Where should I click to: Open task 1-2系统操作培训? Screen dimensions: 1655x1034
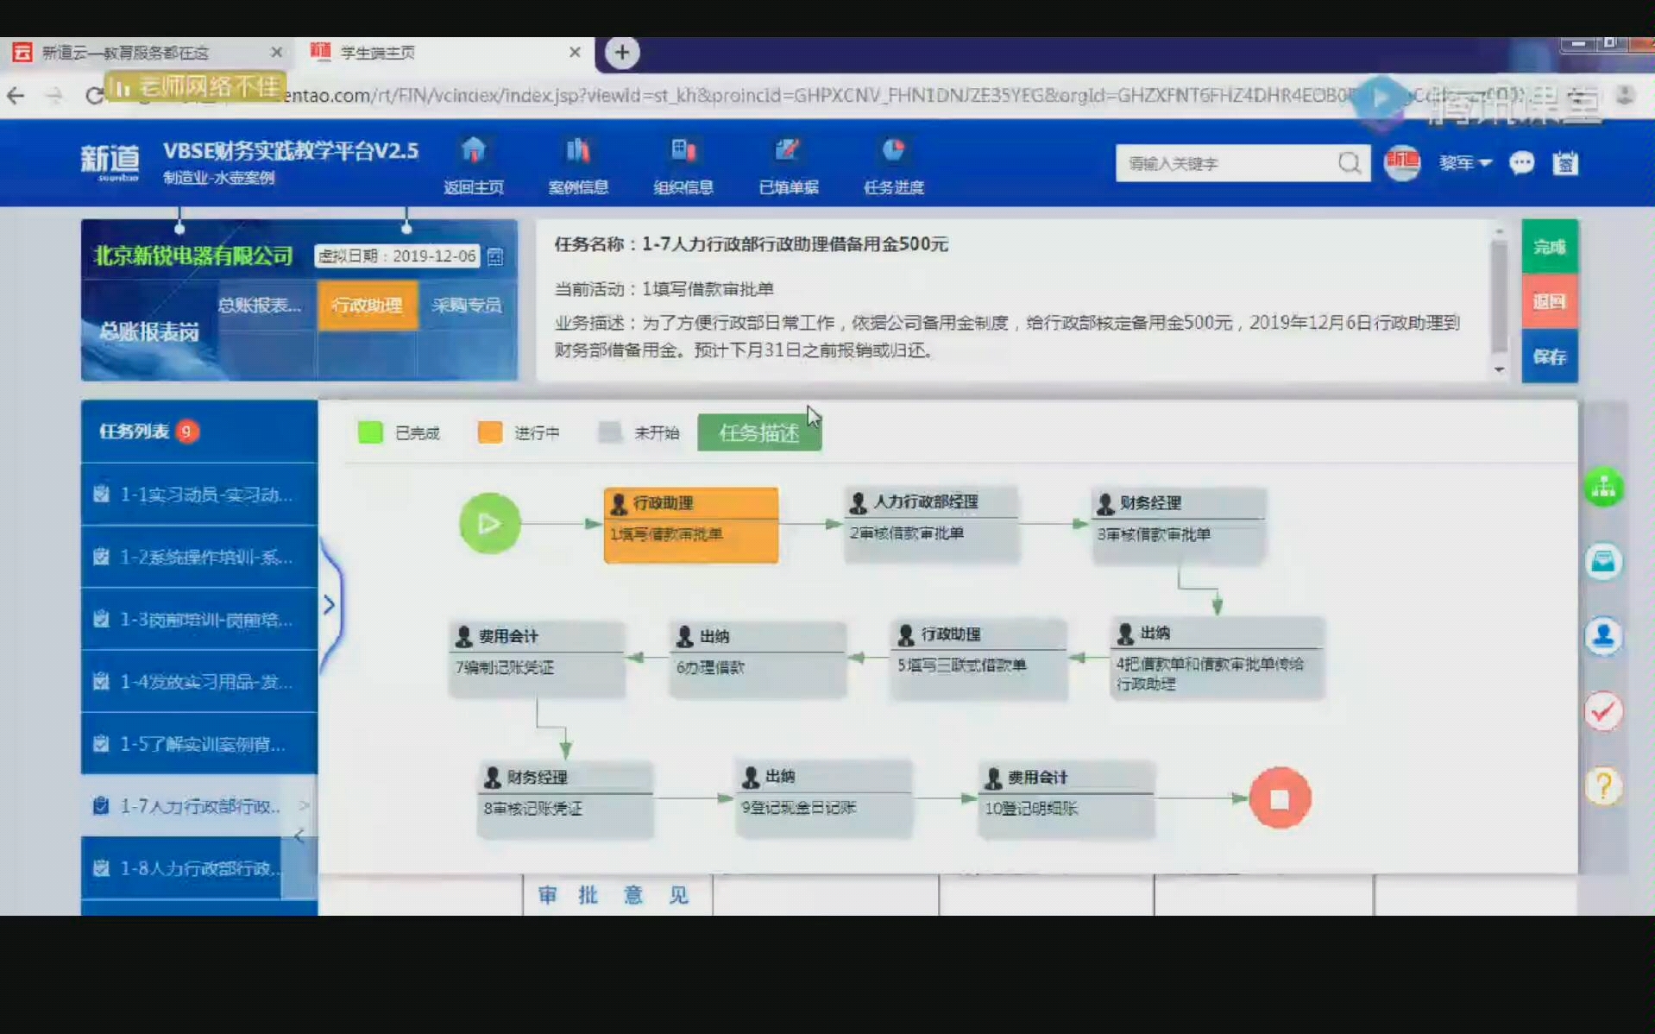pyautogui.click(x=199, y=557)
